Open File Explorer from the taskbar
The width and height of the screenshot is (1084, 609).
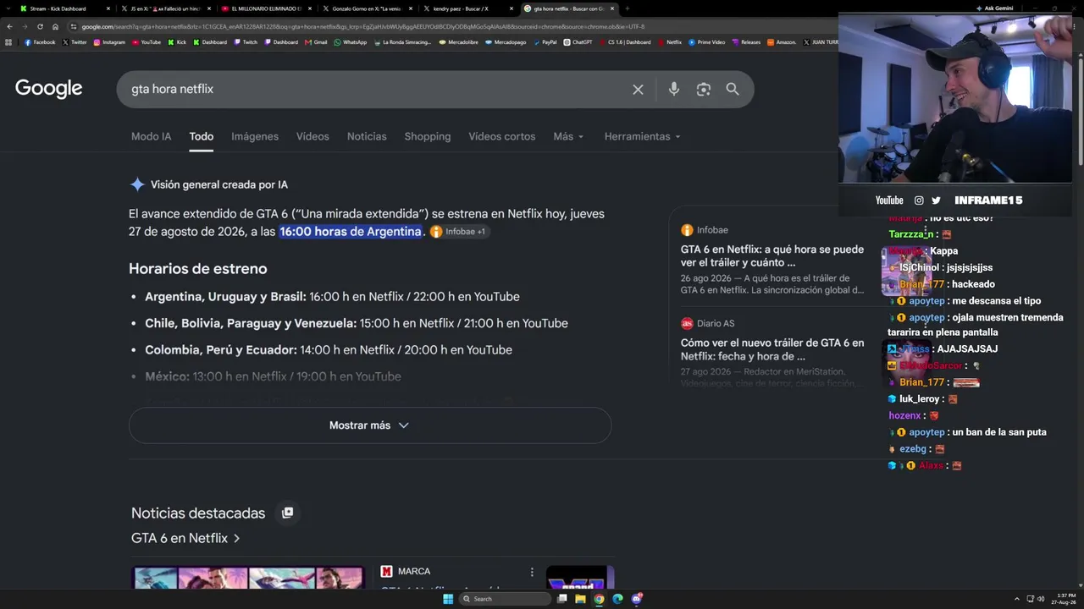[580, 599]
